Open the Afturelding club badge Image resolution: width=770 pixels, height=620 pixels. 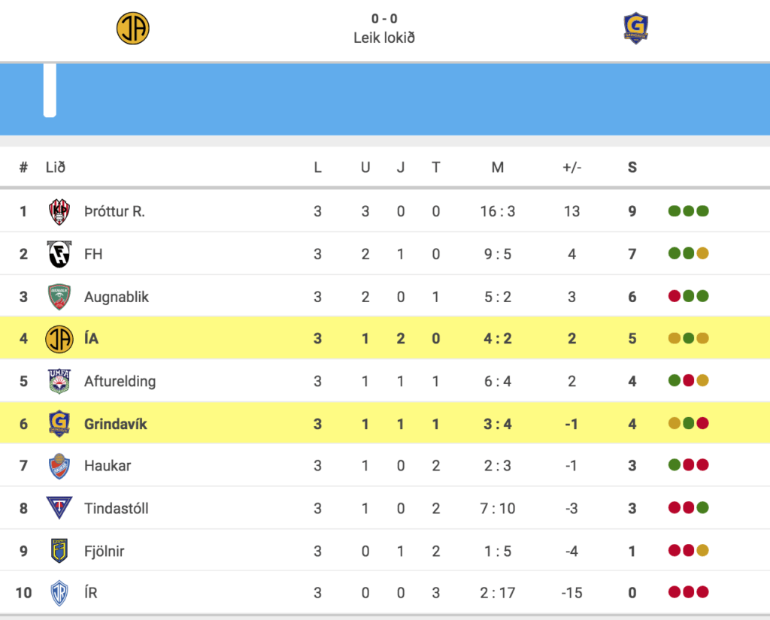click(x=59, y=382)
